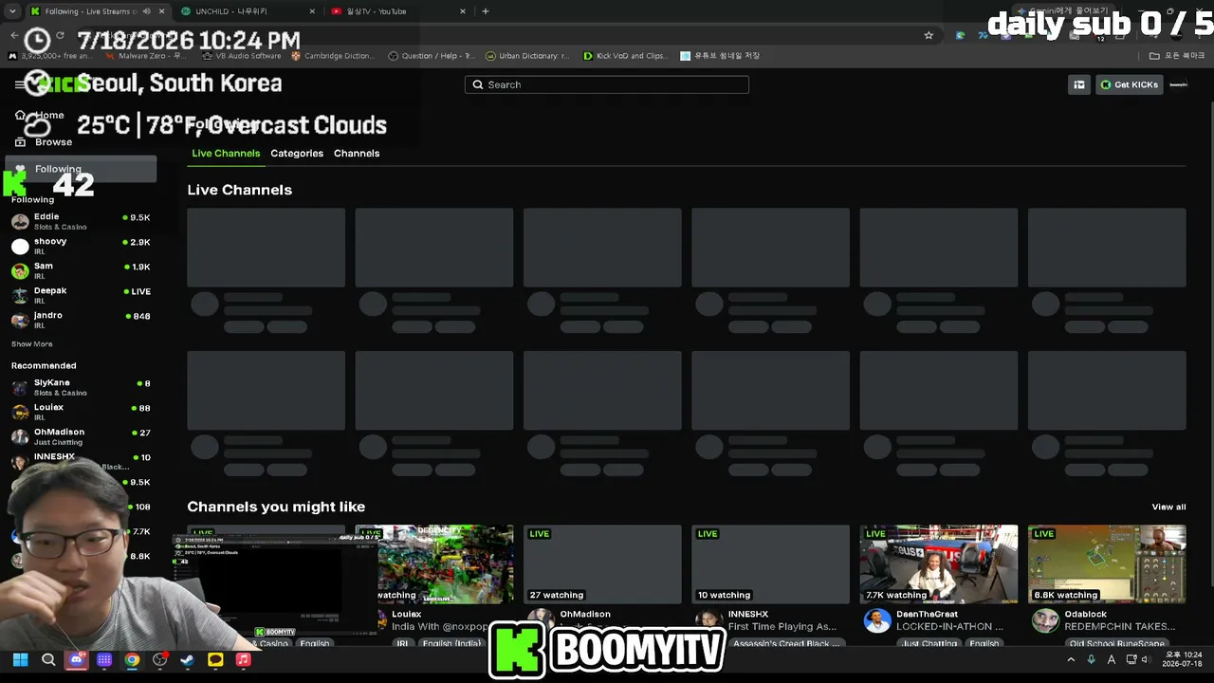Screen dimensions: 1214x683
Task: Open KakaoTalk from the taskbar
Action: pos(215,659)
